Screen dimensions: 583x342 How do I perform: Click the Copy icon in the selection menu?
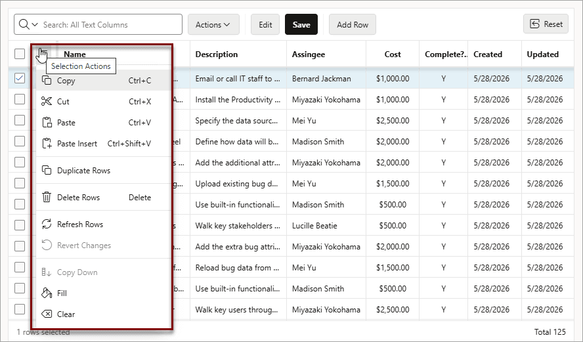pyautogui.click(x=47, y=80)
